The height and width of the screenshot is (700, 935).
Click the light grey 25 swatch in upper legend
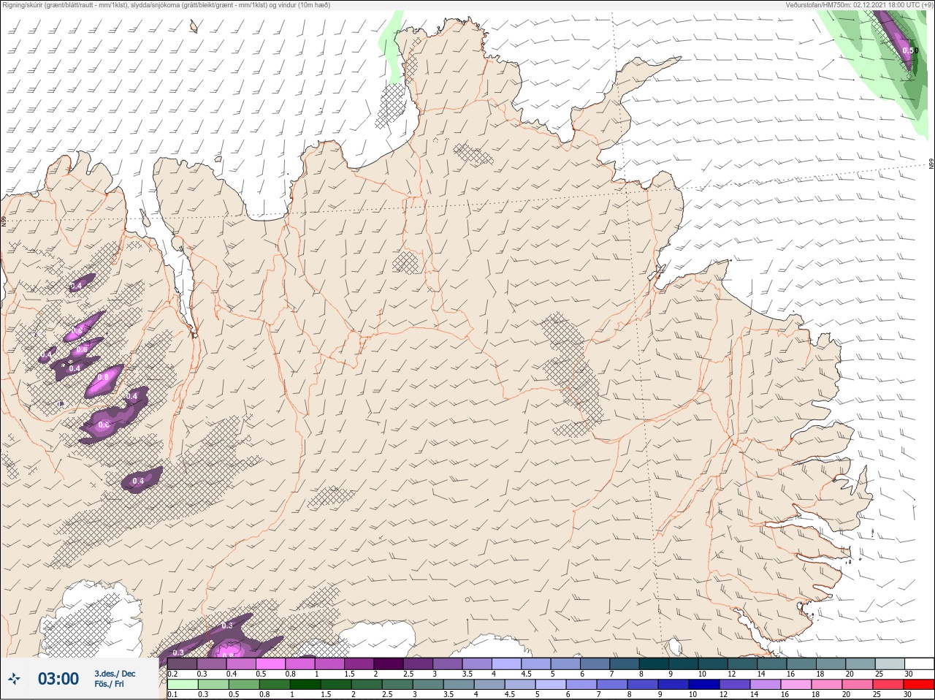coord(890,663)
